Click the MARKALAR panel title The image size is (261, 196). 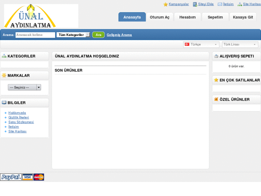coord(19,76)
